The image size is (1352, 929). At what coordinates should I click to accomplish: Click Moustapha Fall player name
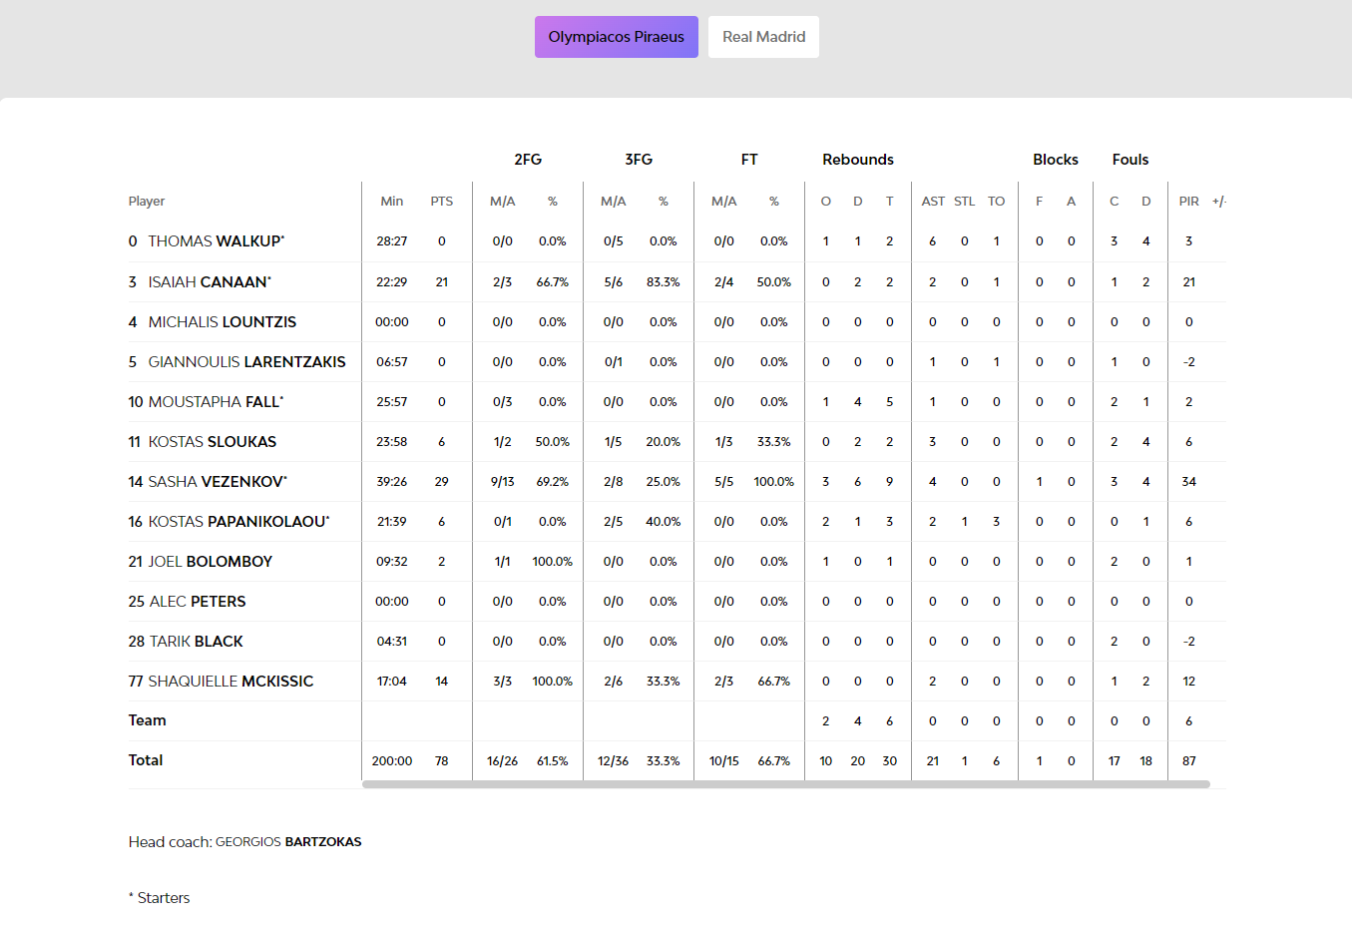coord(214,402)
